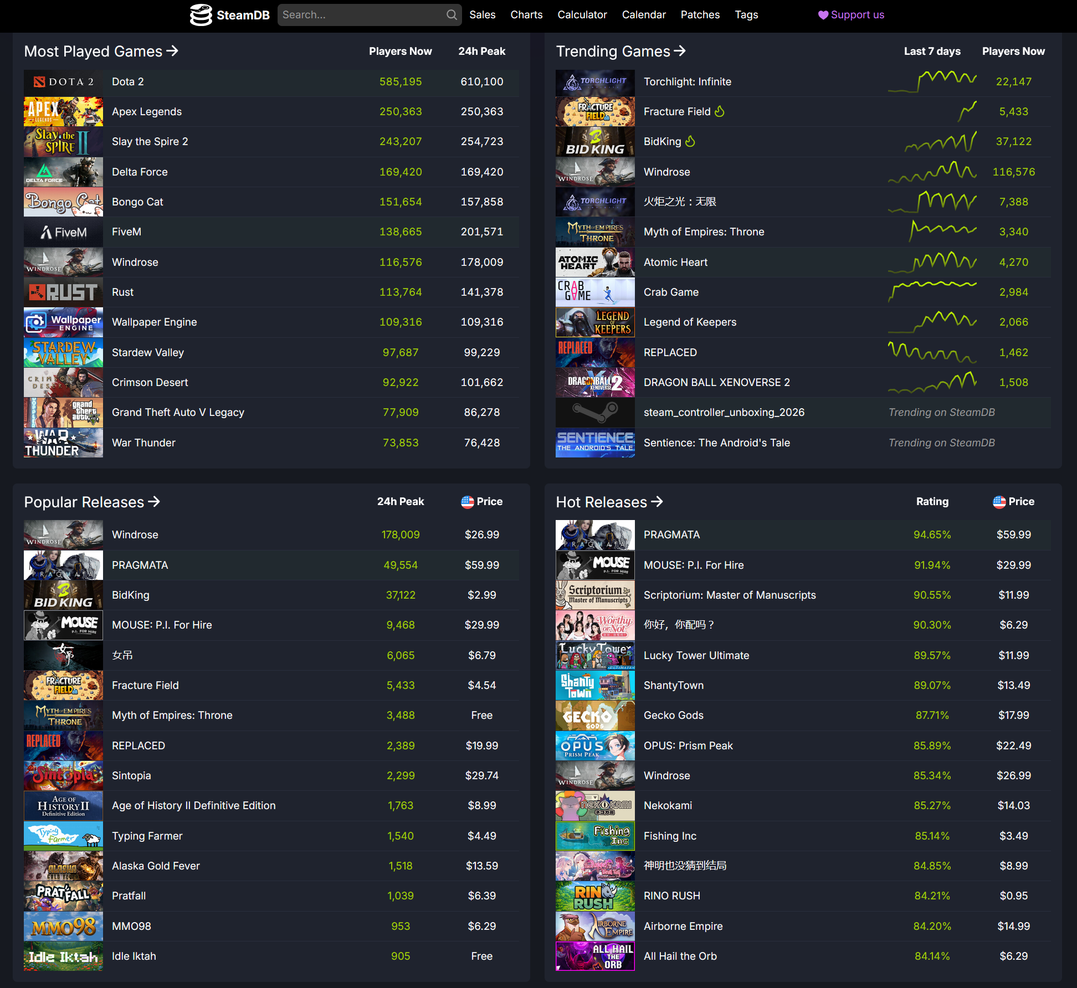Click the SteamDB logo icon
The height and width of the screenshot is (988, 1077).
pos(201,15)
